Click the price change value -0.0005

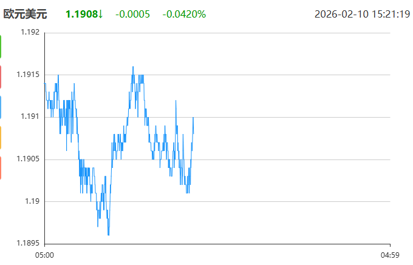132,13
